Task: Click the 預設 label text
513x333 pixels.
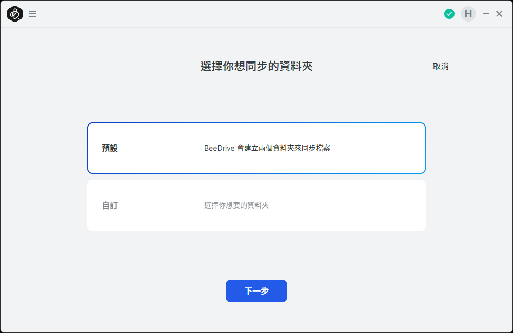Action: coord(110,148)
